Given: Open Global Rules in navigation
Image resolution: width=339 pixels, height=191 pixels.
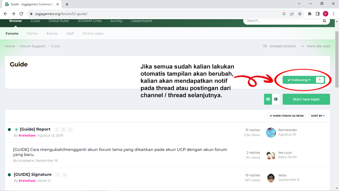Looking at the screenshot, I should click(59, 21).
